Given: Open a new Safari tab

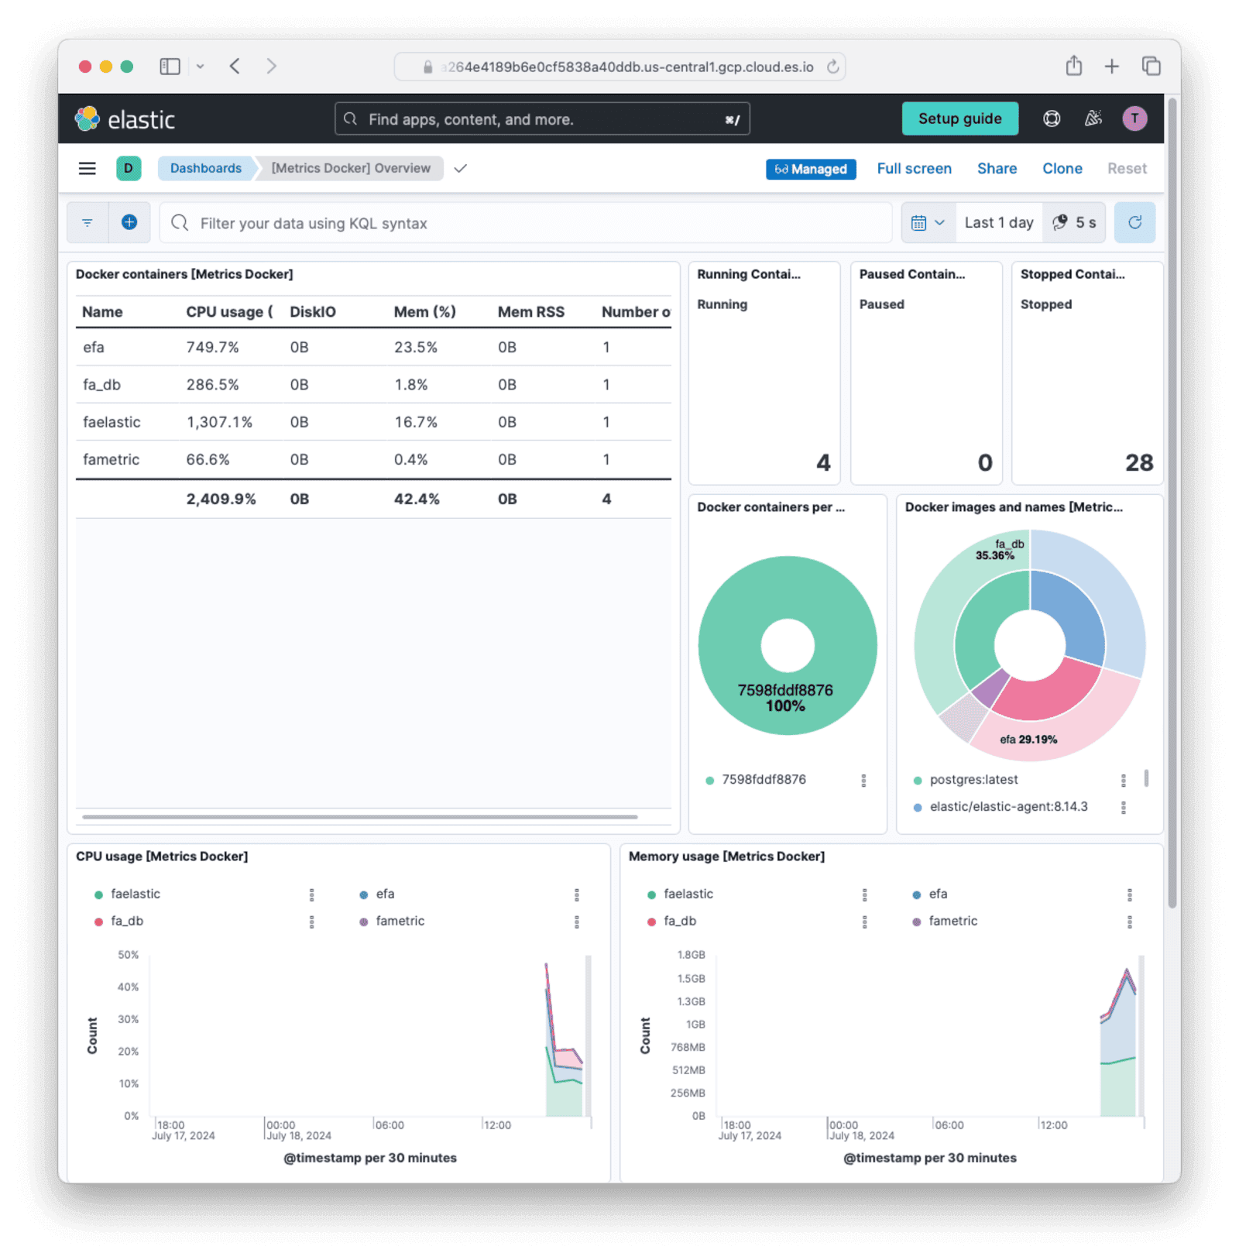Looking at the screenshot, I should 1111,67.
